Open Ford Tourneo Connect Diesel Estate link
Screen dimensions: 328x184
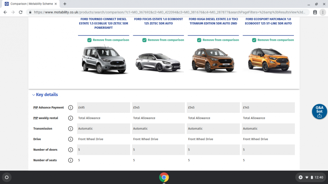coord(104,23)
